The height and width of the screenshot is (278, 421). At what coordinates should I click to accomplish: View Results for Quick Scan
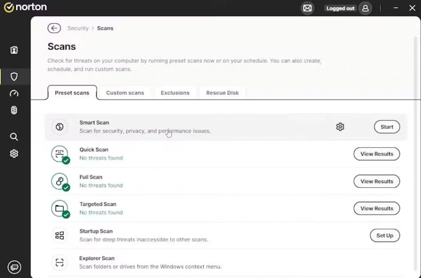pos(377,154)
